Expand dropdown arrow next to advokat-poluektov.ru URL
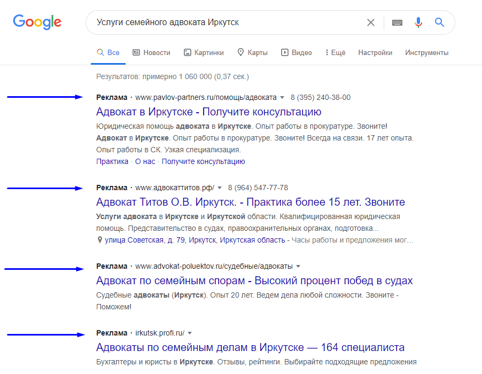This screenshot has width=482, height=374. (x=298, y=267)
